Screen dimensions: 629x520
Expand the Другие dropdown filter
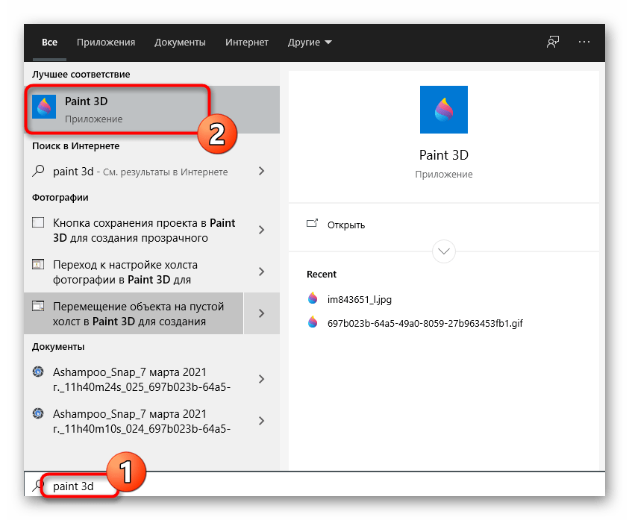coord(310,43)
